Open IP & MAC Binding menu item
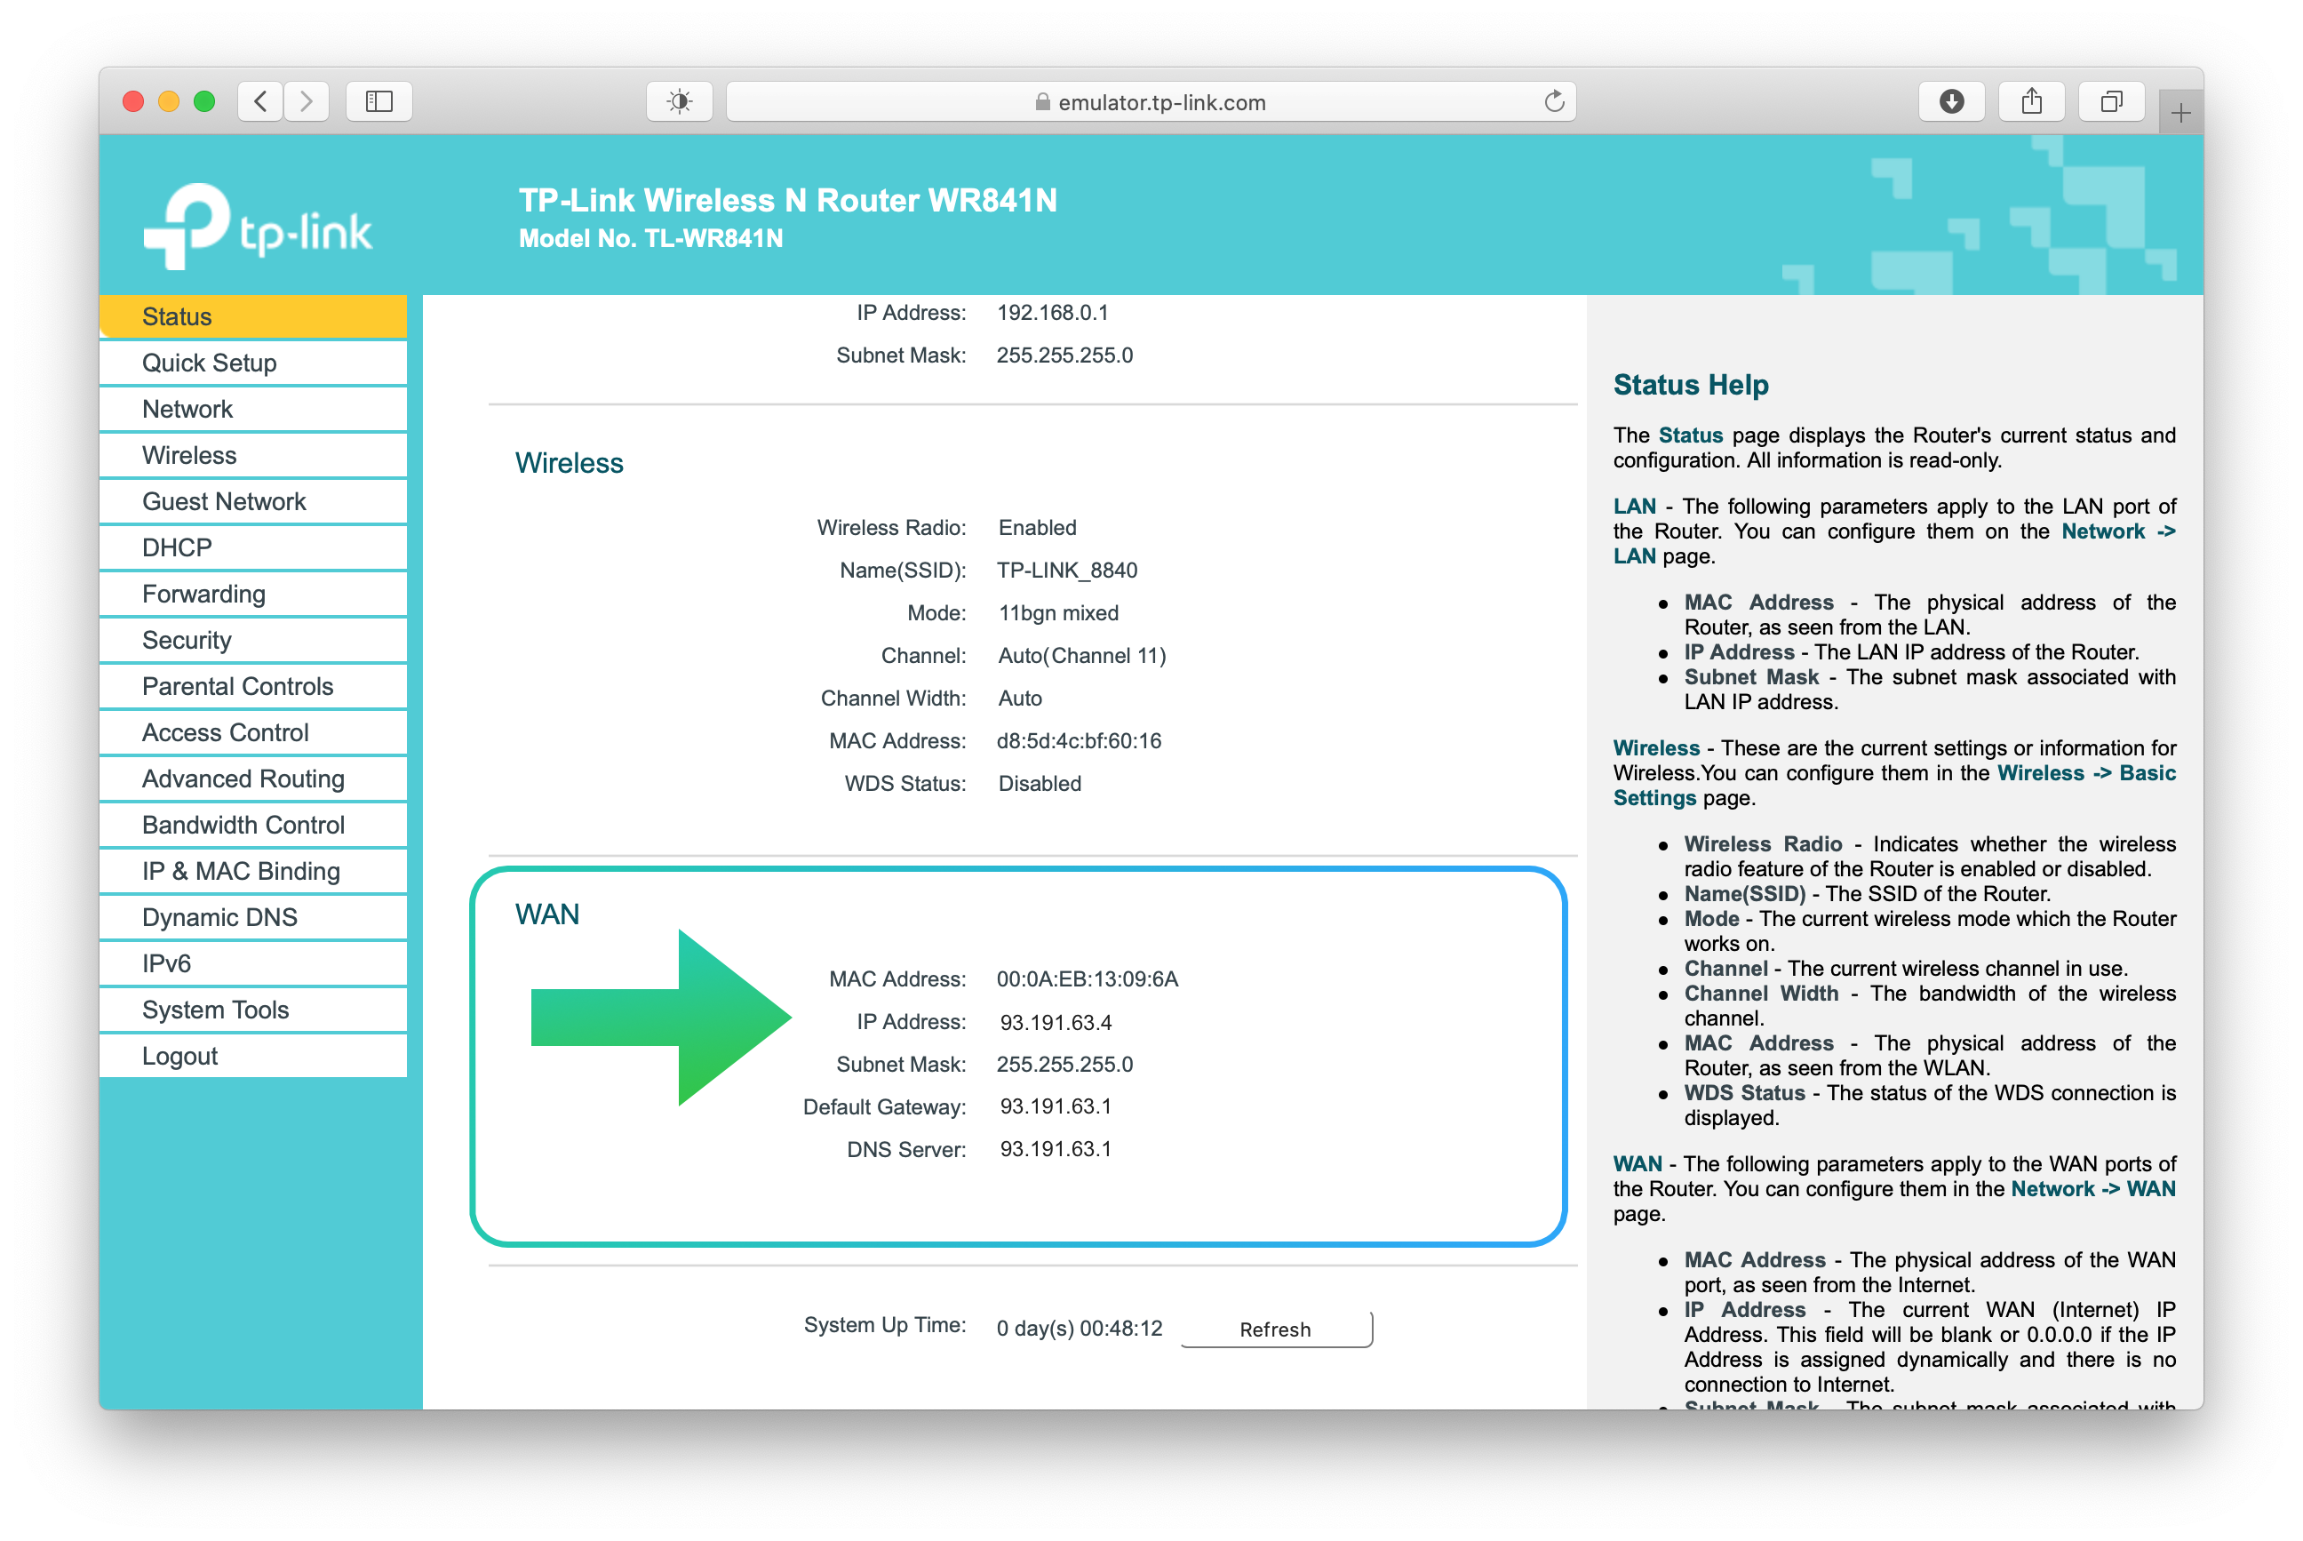This screenshot has height=1541, width=2303. [x=252, y=871]
